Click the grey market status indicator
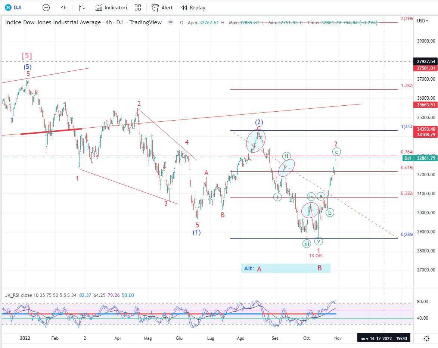 [171, 22]
